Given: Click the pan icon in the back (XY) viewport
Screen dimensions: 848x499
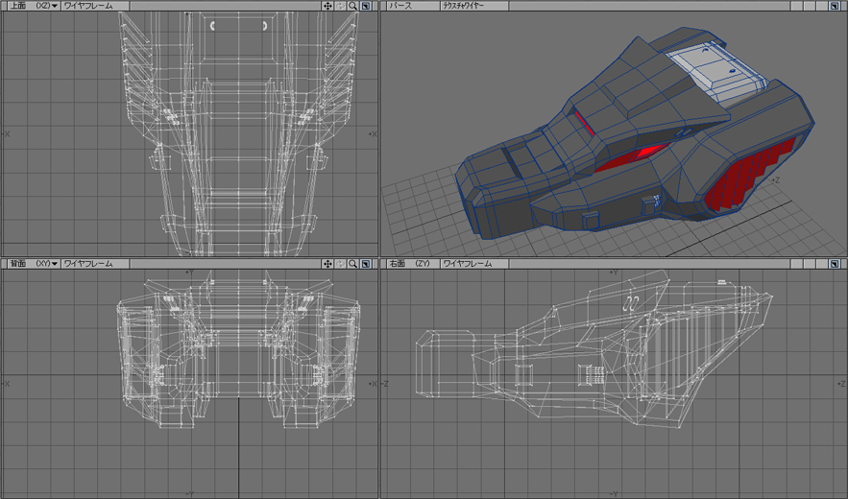Looking at the screenshot, I should point(327,263).
